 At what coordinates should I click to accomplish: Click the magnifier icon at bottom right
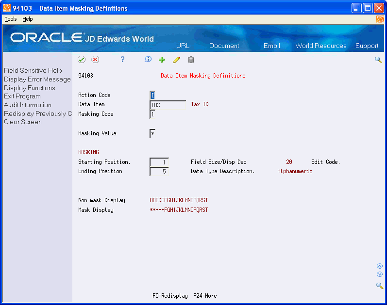[380, 286]
